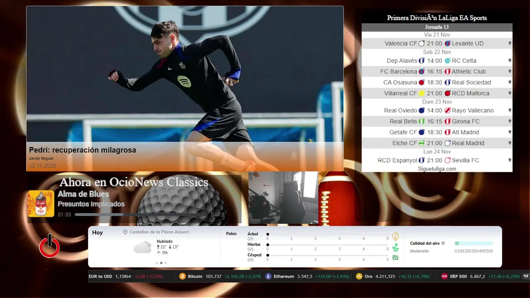The height and width of the screenshot is (298, 530).
Task: Click the cloudy weather icon
Action: [x=142, y=247]
